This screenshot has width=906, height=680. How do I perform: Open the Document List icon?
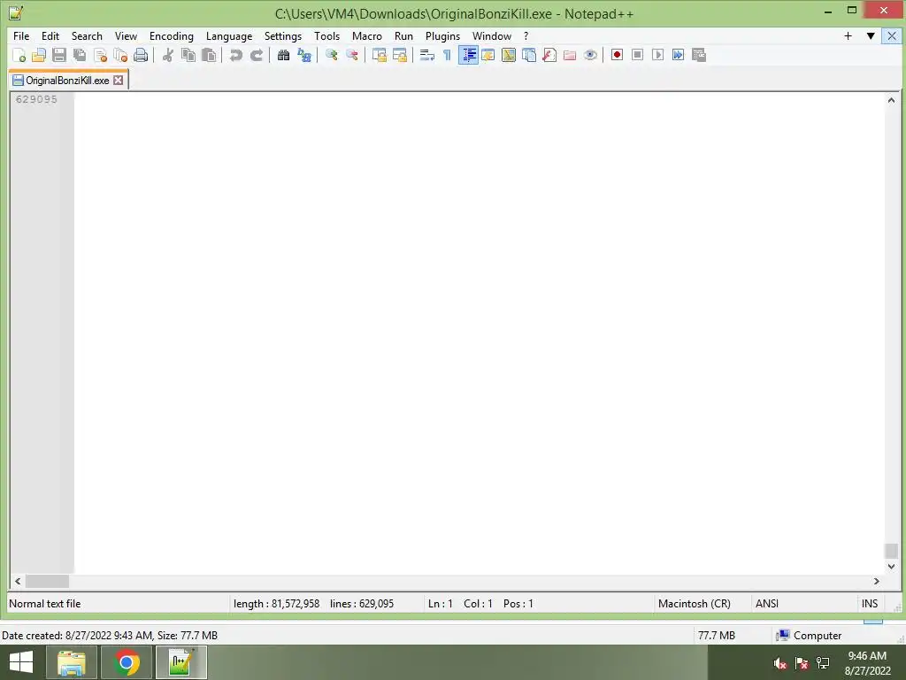pos(529,55)
